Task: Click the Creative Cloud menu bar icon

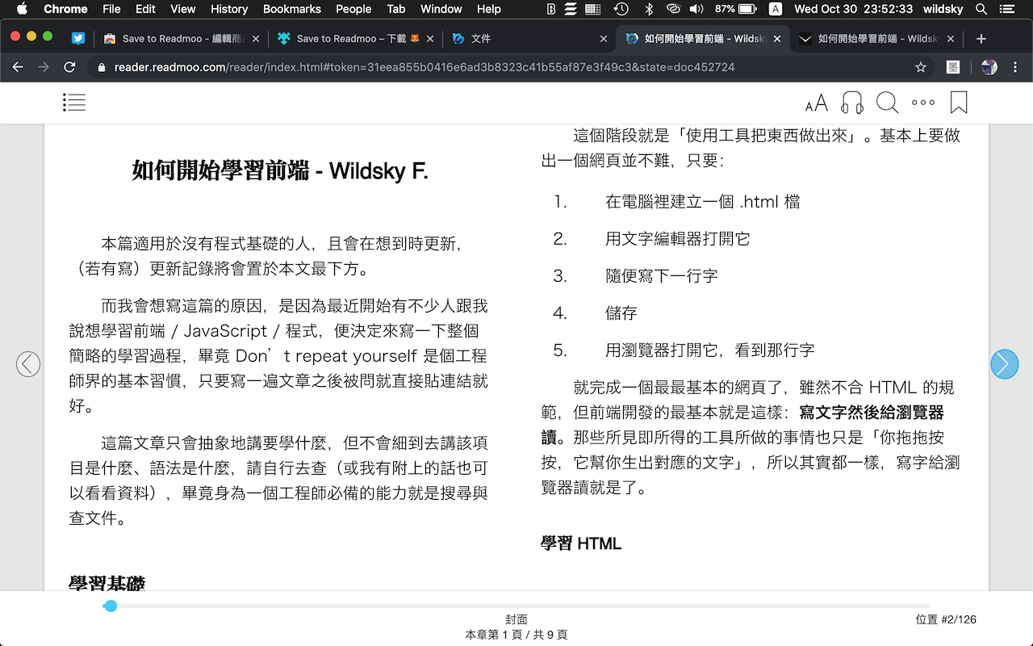Action: (x=673, y=9)
